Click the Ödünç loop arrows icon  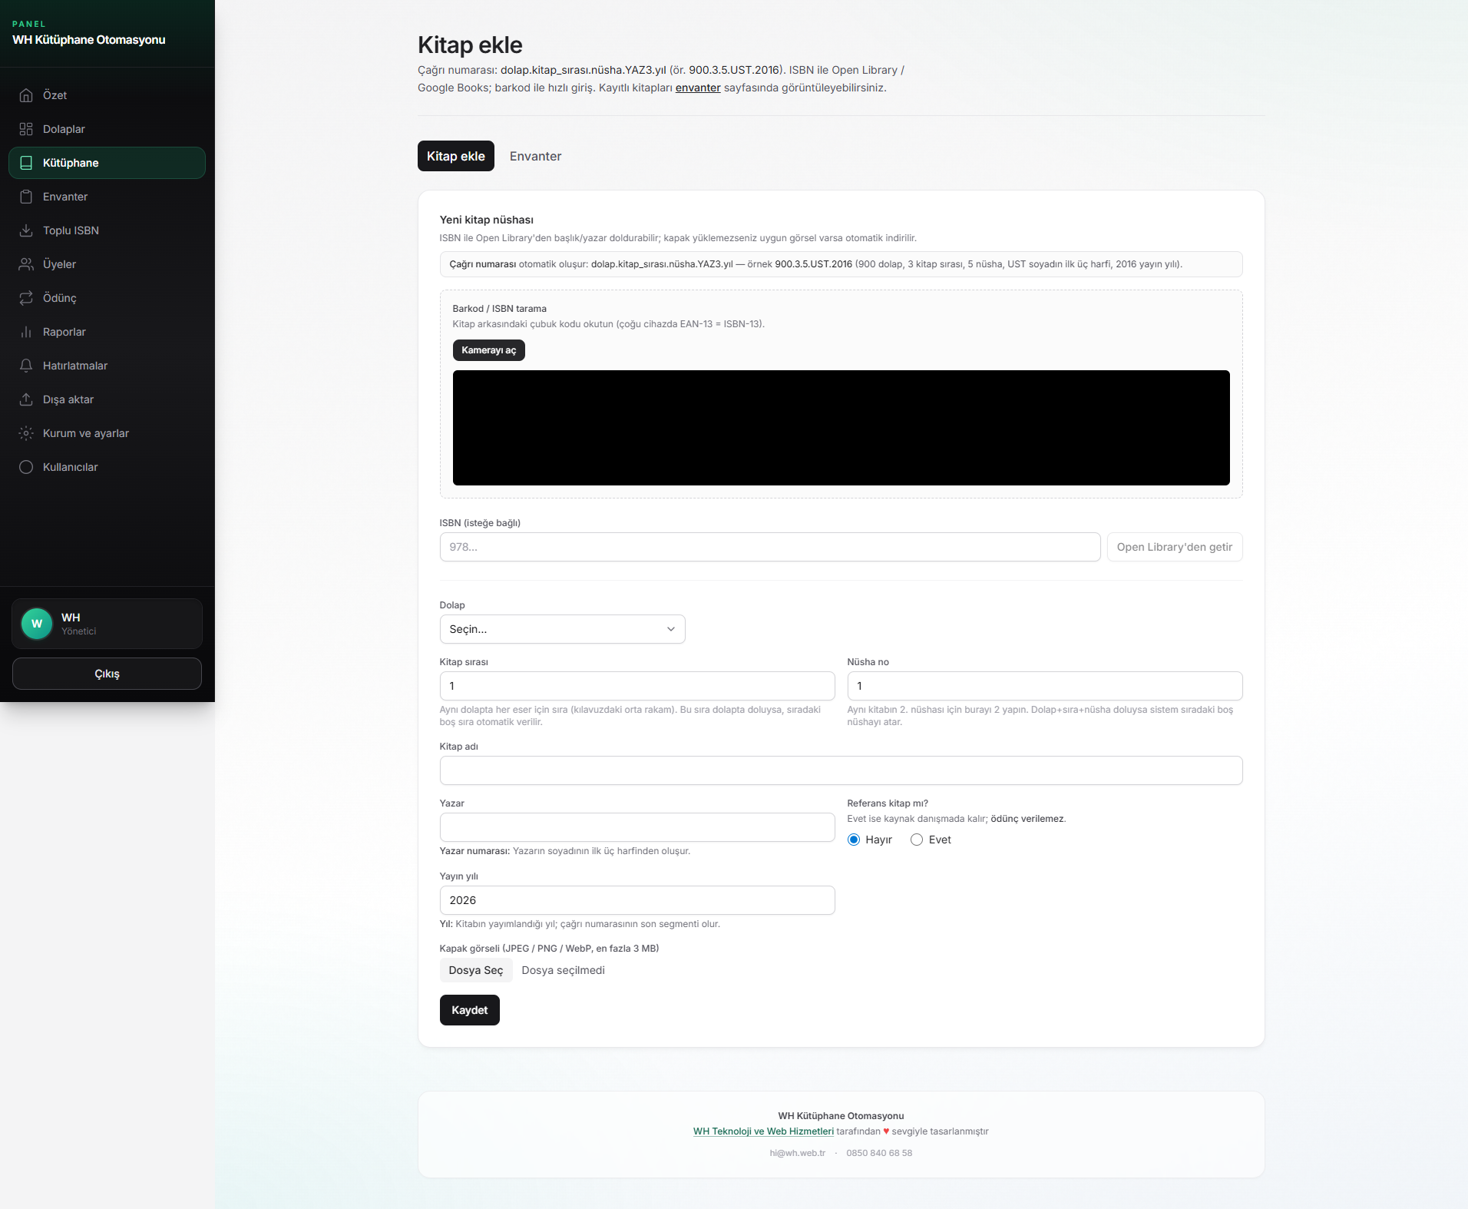(26, 298)
